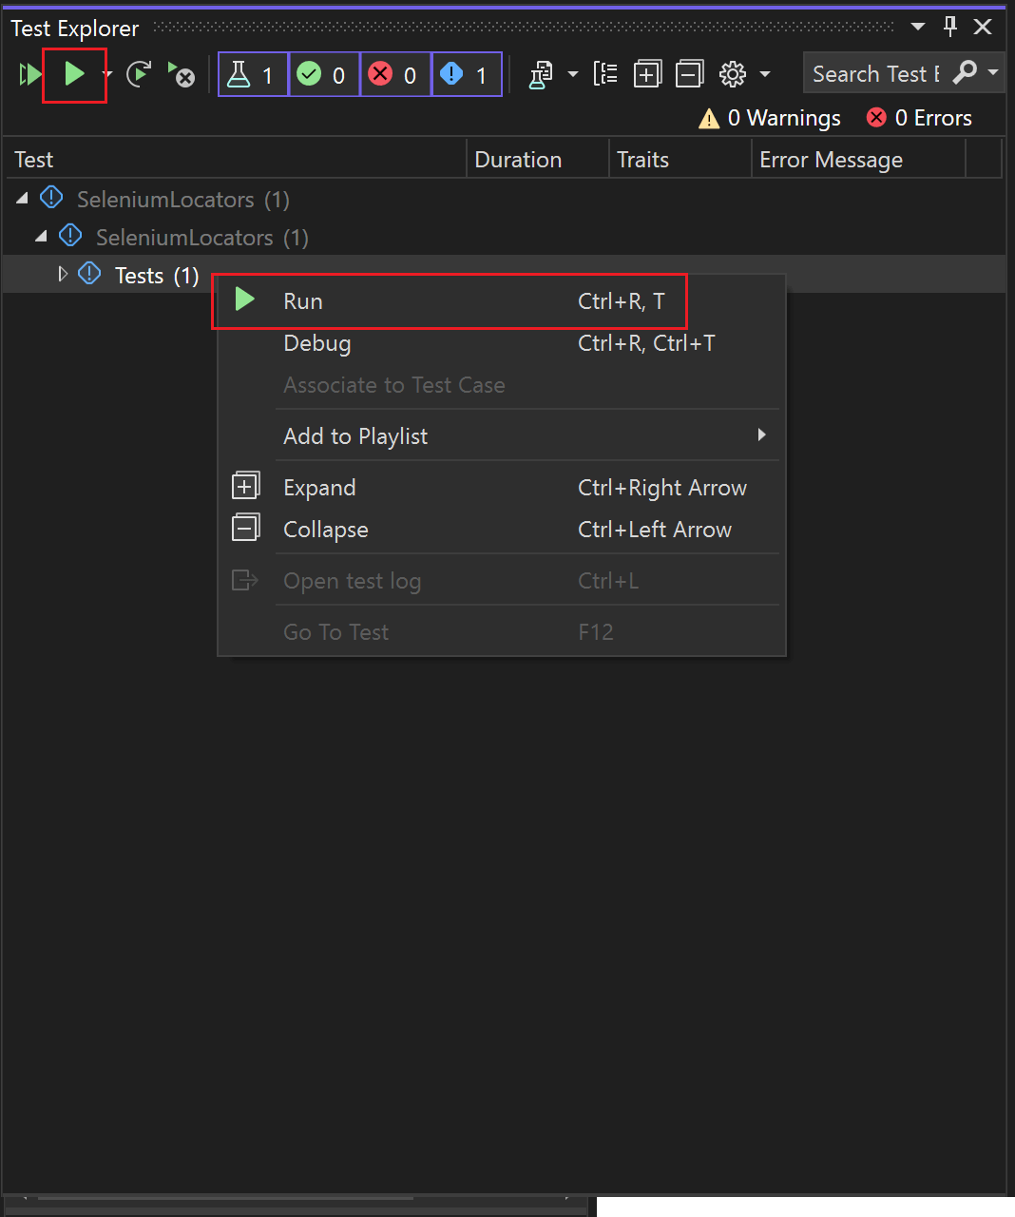Click the green Run toolbar button

(74, 74)
